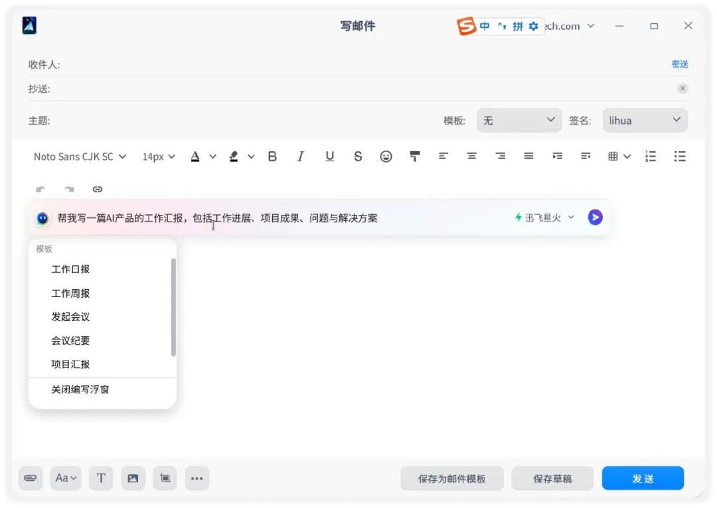The height and width of the screenshot is (508, 717).
Task: Choose 会议纪要 from the template popup
Action: pos(71,340)
